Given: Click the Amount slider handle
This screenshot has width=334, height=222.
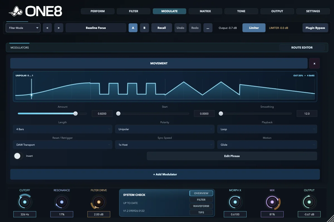Looking at the screenshot, I should [x=75, y=113].
